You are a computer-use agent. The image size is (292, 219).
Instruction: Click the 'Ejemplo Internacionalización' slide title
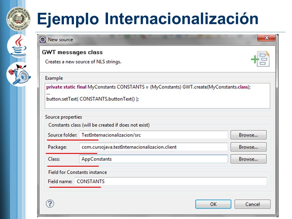coord(148,19)
